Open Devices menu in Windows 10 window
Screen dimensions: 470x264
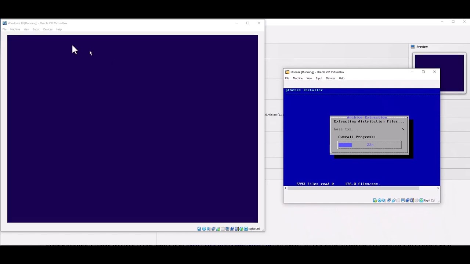48,29
